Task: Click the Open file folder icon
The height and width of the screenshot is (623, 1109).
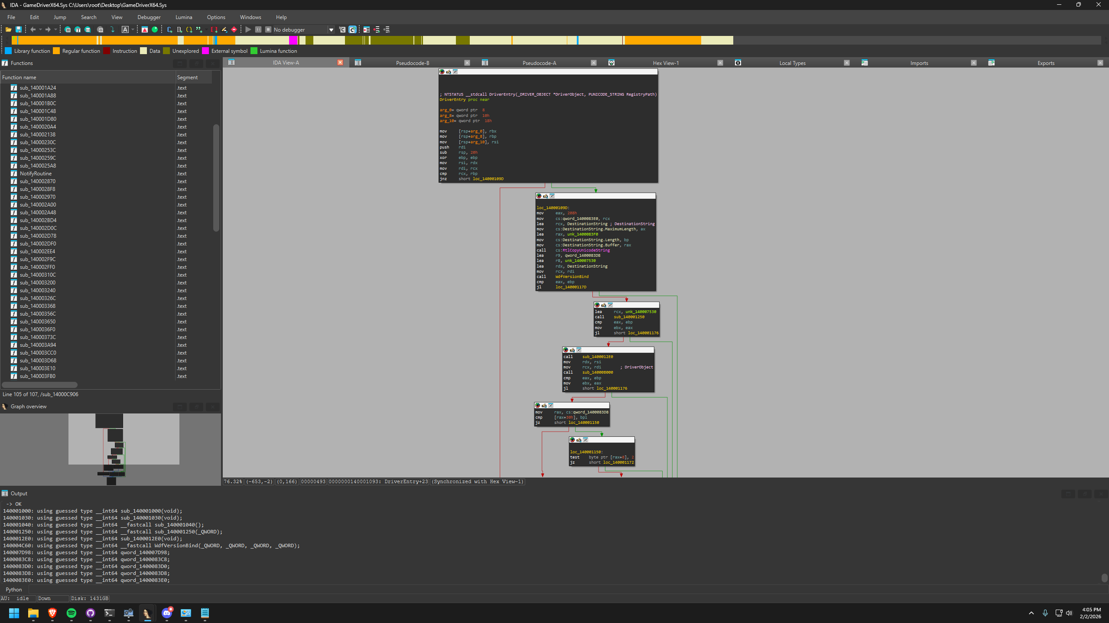Action: pos(8,29)
